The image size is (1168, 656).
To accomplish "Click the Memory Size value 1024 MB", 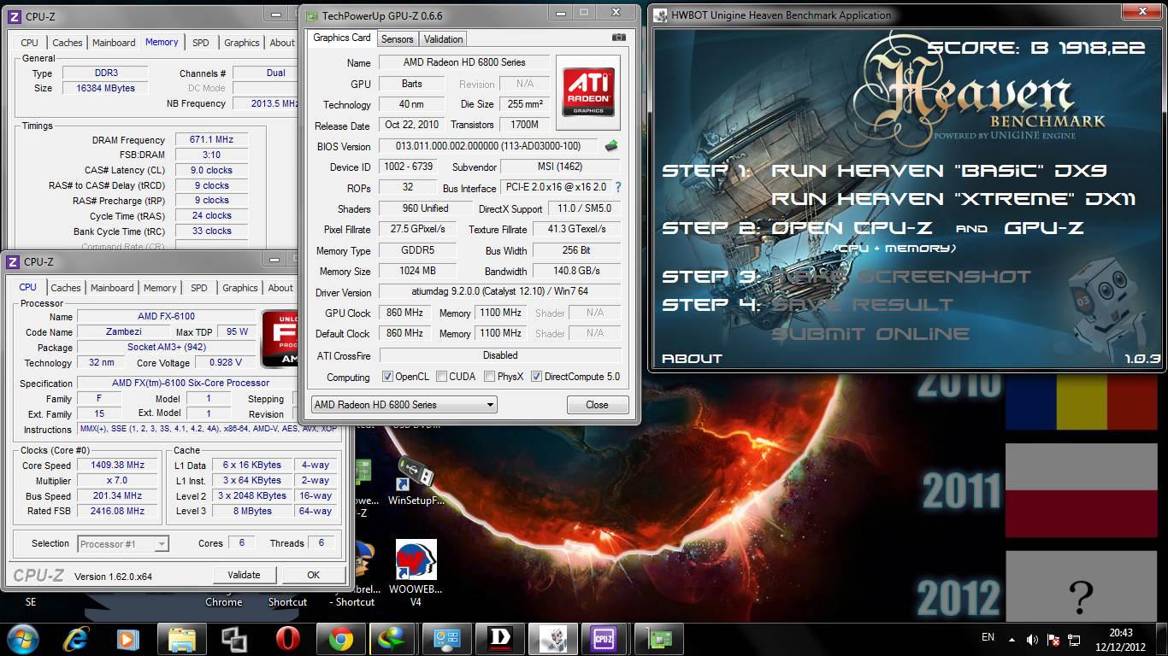I will click(417, 271).
